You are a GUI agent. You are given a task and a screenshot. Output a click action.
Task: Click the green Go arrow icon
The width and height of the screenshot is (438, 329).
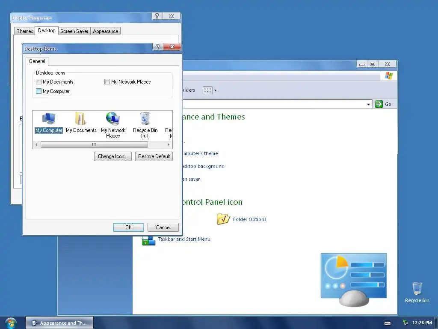coord(379,104)
